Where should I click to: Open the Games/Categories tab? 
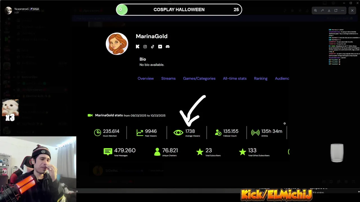199,79
